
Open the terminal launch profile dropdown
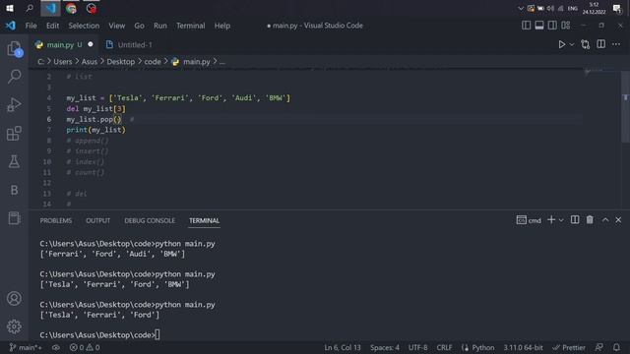[561, 220]
